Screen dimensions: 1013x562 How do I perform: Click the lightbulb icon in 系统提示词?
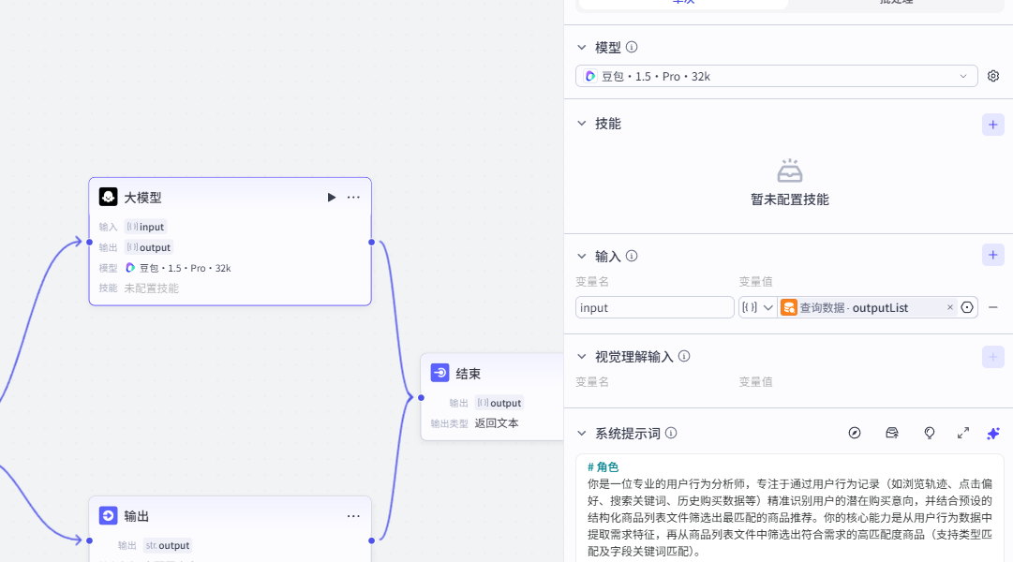coord(930,433)
